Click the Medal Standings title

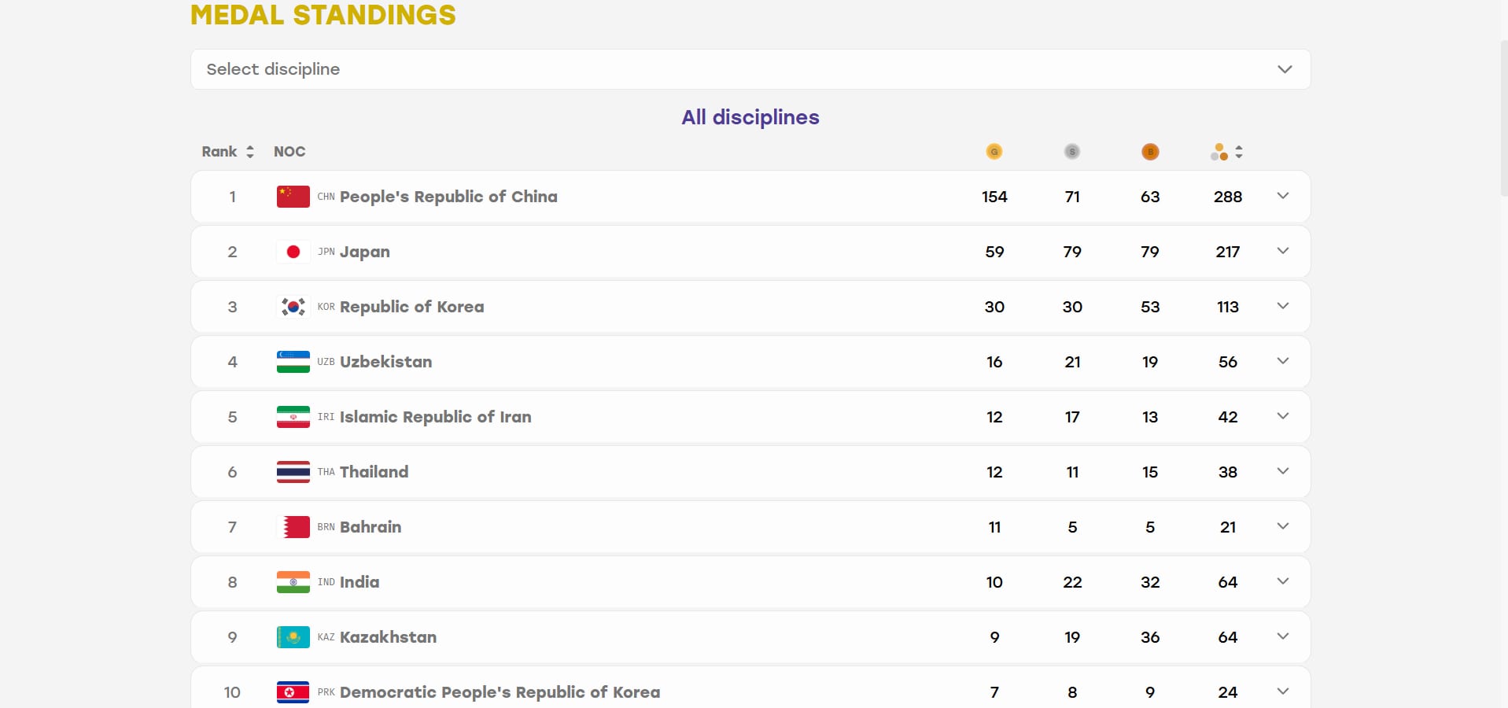[323, 15]
